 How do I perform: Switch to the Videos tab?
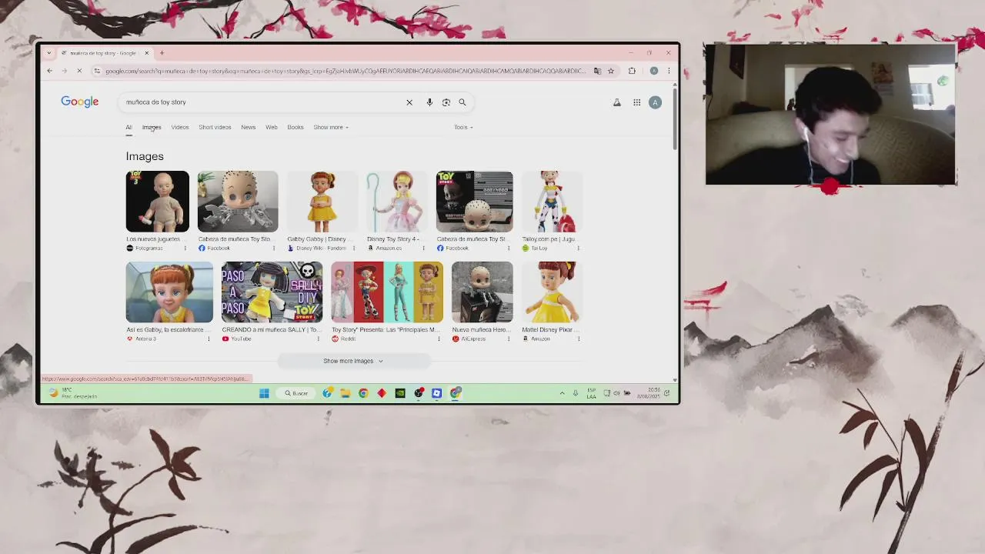click(180, 127)
